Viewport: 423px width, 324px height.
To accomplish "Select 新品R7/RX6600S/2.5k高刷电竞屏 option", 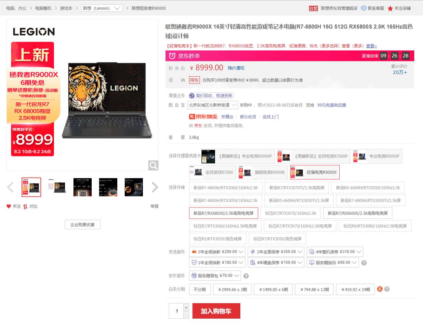I will click(358, 213).
